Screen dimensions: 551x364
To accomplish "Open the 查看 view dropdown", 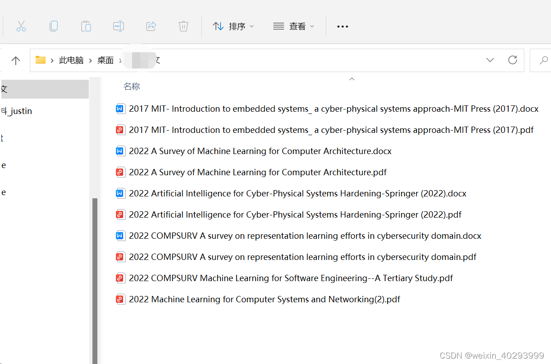I will [x=294, y=27].
